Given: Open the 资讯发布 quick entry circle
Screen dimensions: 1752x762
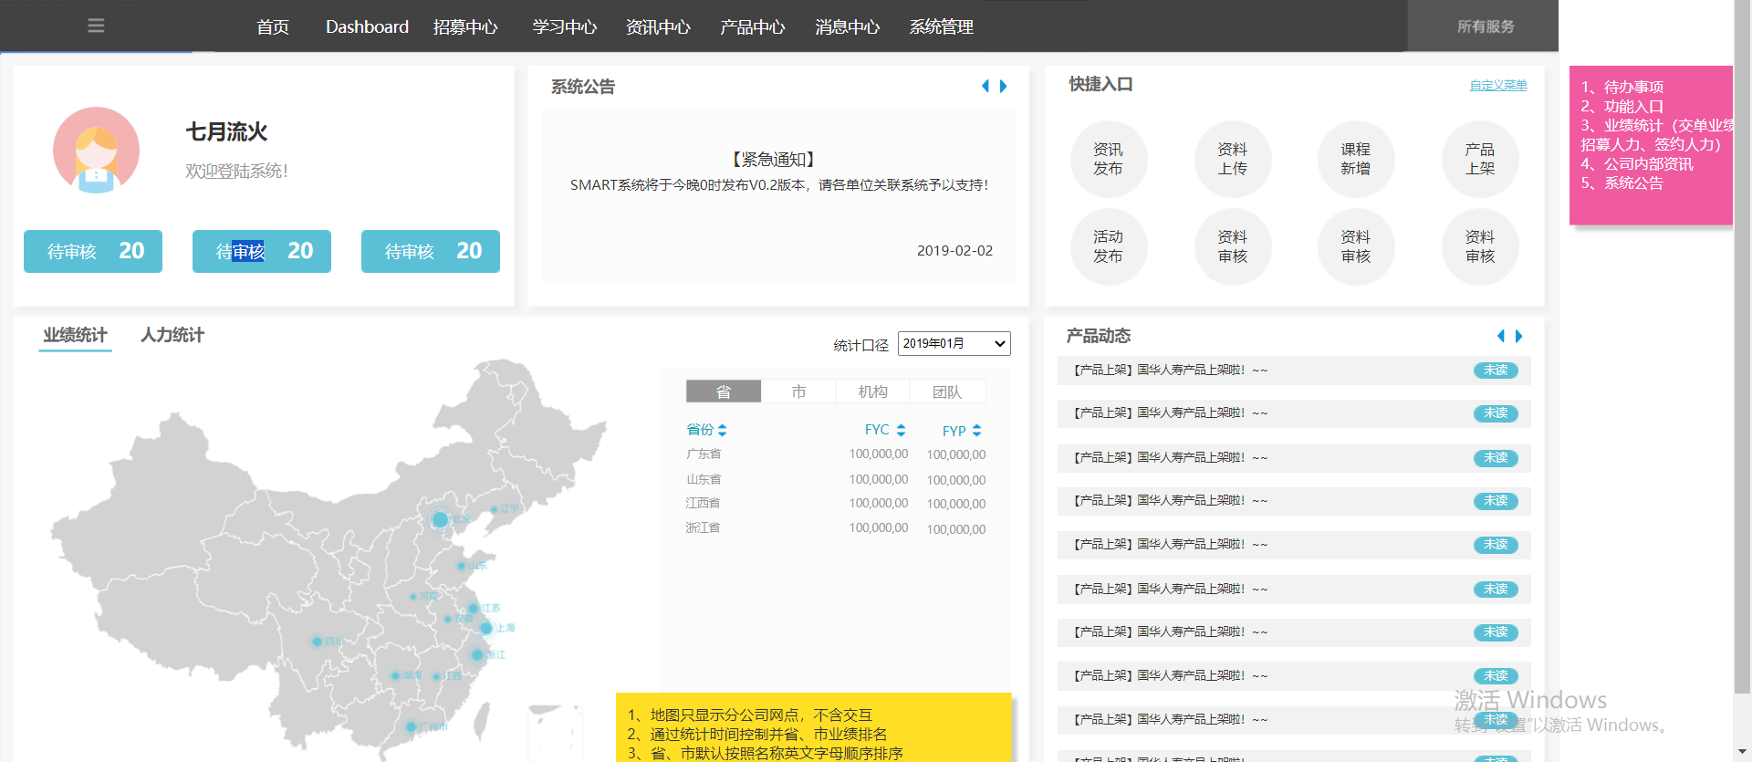Looking at the screenshot, I should coord(1108,159).
